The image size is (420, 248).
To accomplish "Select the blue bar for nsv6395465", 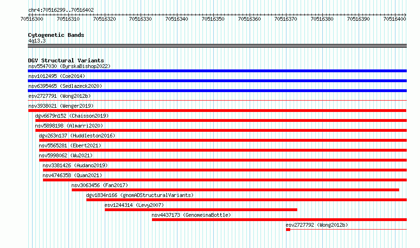I will [217, 91].
